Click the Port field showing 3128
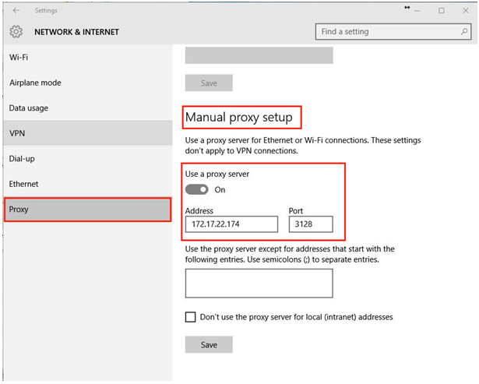Image resolution: width=479 pixels, height=384 pixels. click(x=310, y=224)
